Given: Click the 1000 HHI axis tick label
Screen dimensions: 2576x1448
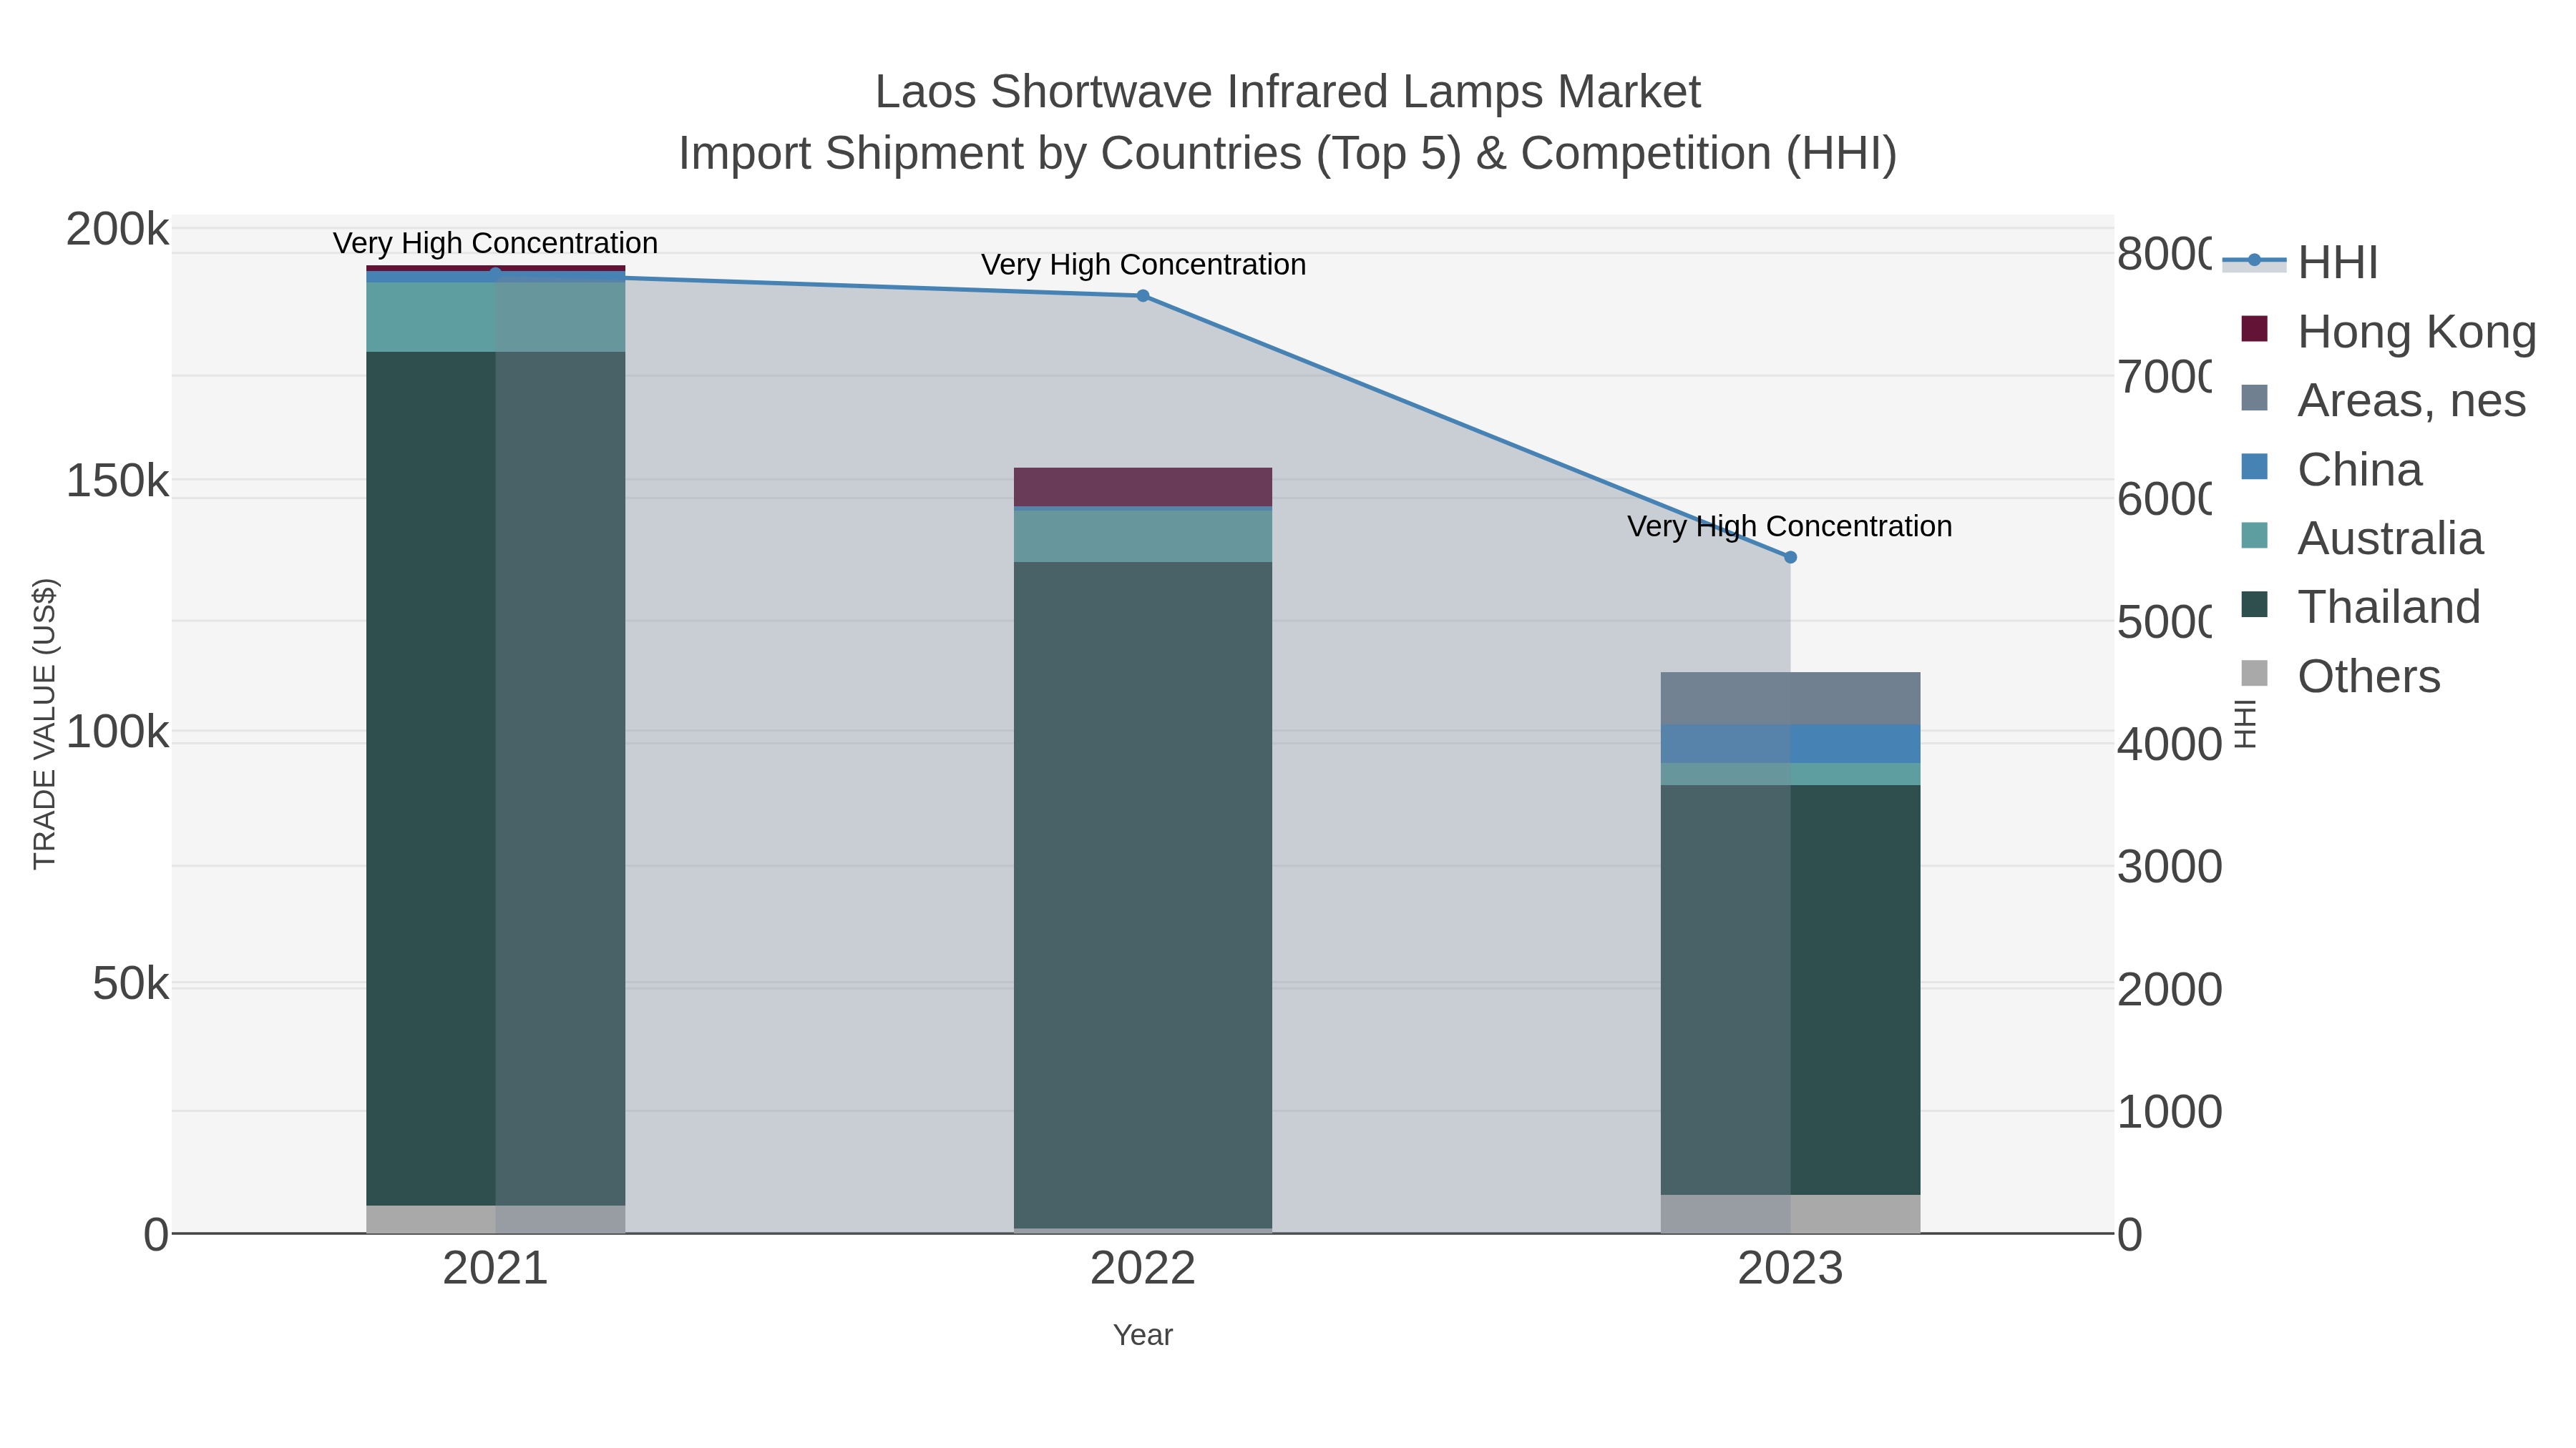Looking at the screenshot, I should pyautogui.click(x=2169, y=1112).
